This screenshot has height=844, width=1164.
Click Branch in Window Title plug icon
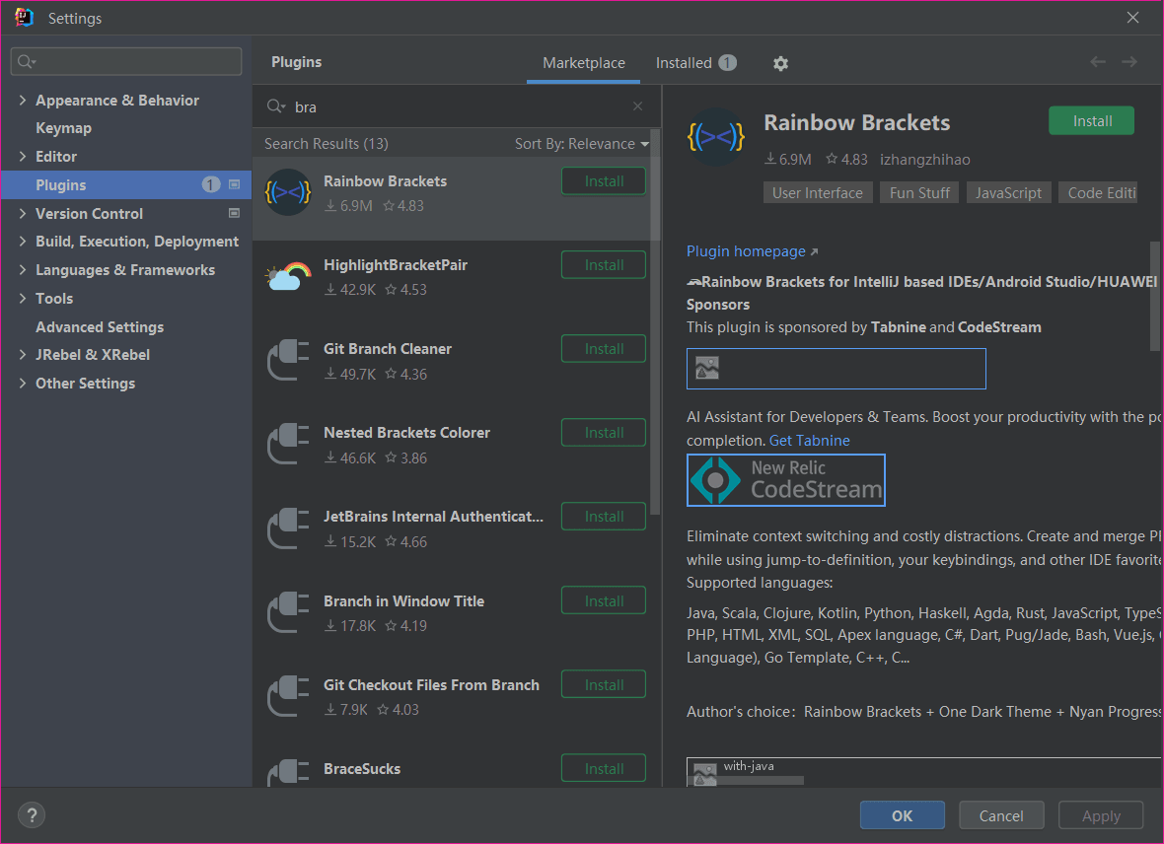coord(288,611)
